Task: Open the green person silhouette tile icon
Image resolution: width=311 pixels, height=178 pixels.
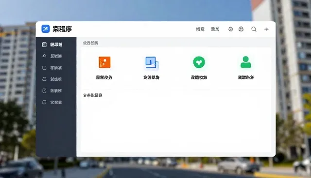Action: pos(246,62)
